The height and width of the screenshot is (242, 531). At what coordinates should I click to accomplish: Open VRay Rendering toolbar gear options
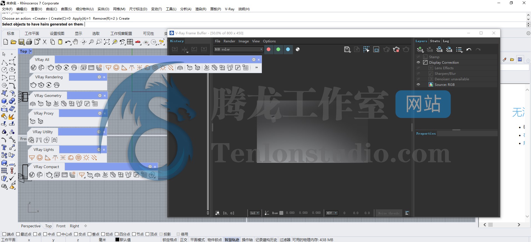99,77
